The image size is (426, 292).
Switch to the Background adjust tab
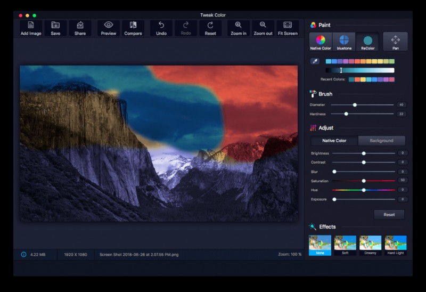(x=381, y=141)
